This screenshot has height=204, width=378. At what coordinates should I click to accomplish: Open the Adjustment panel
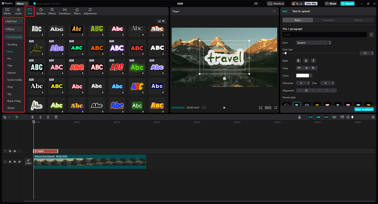tap(90, 11)
